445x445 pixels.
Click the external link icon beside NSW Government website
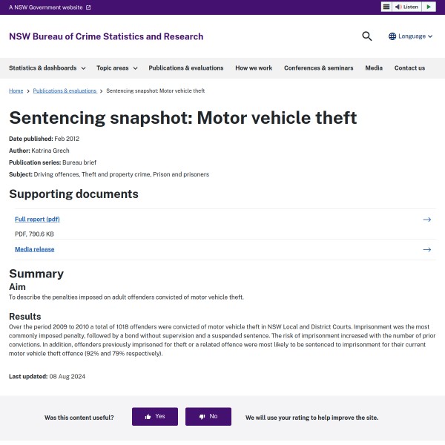(x=88, y=7)
